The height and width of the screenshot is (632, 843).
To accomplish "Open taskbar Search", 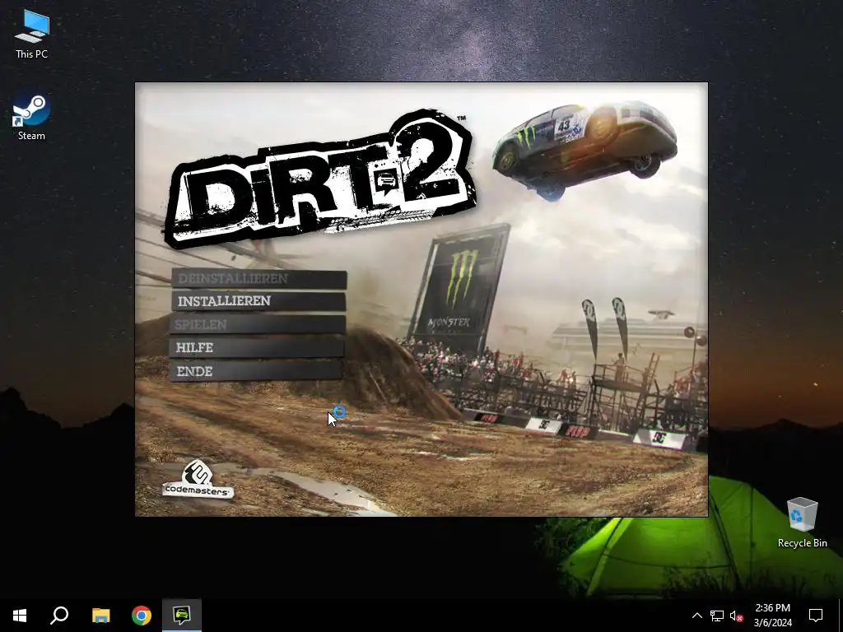I will pos(59,616).
